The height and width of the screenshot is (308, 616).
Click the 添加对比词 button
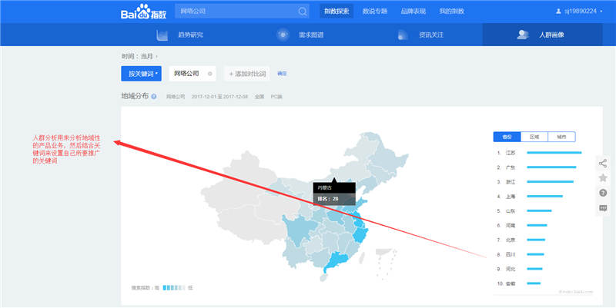[x=246, y=74]
